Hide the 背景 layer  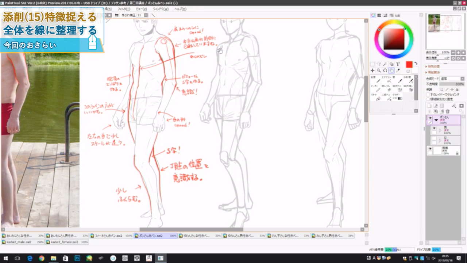tap(430, 149)
